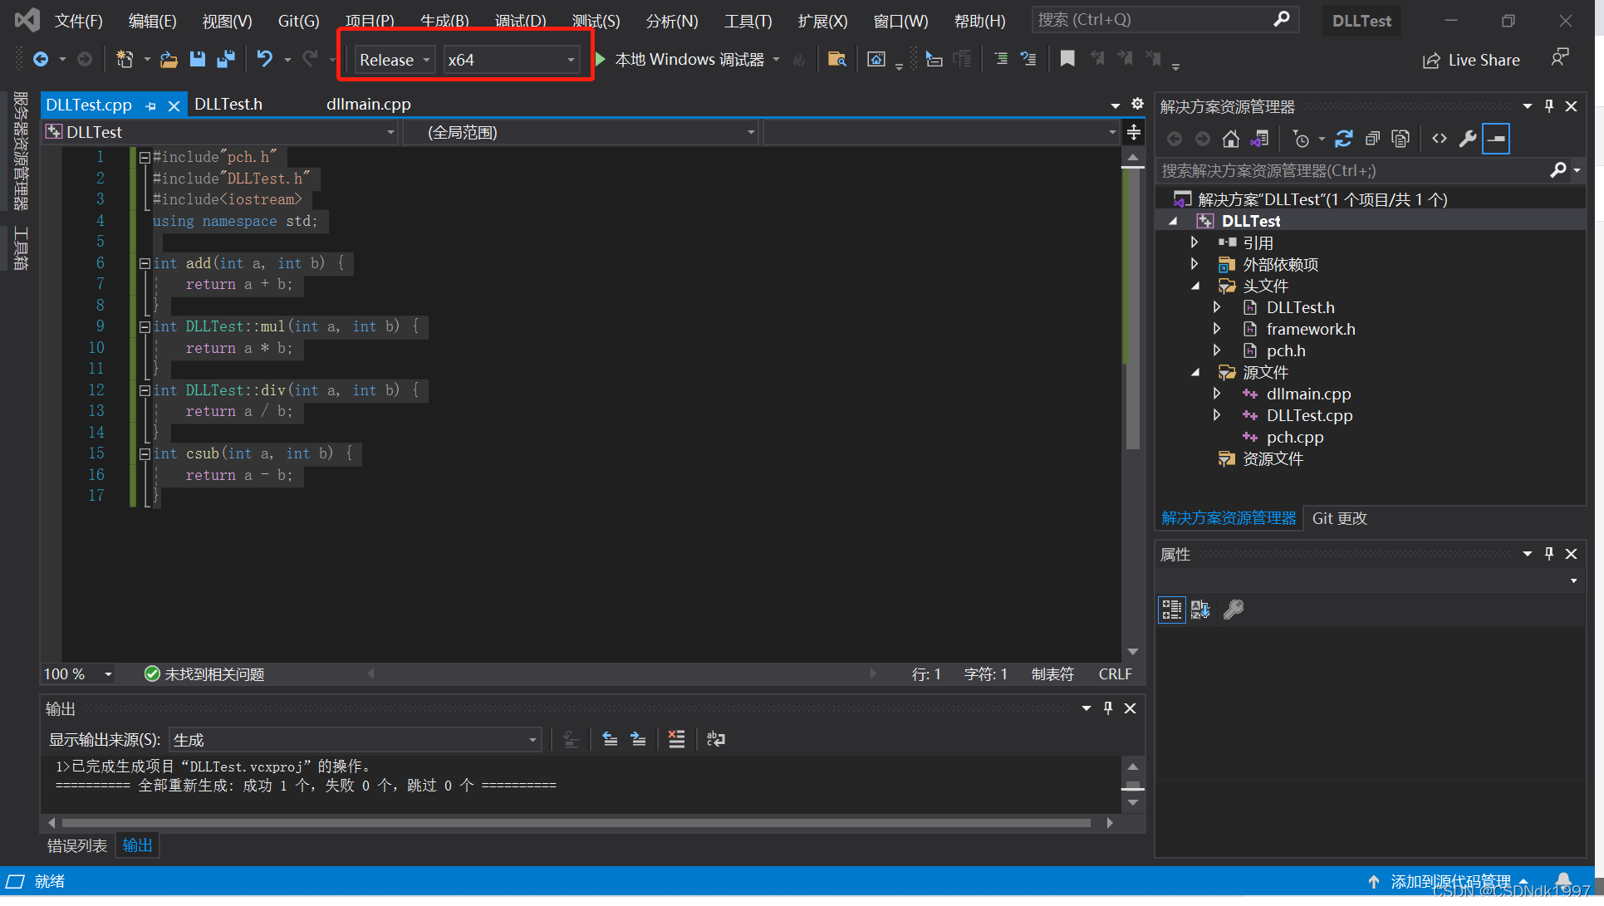Click the open file folder icon

tap(169, 60)
